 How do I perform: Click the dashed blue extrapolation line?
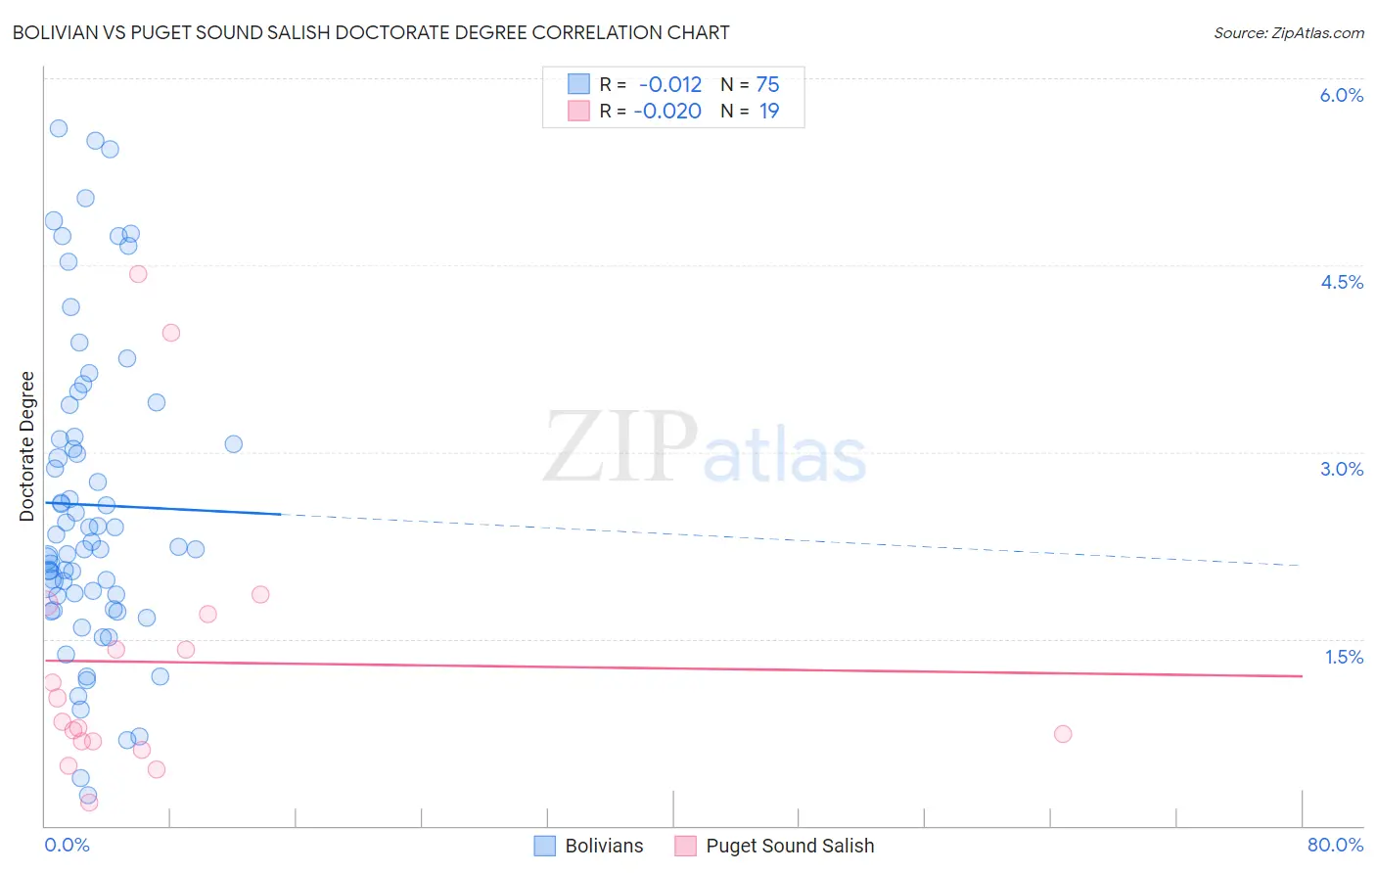tap(792, 539)
